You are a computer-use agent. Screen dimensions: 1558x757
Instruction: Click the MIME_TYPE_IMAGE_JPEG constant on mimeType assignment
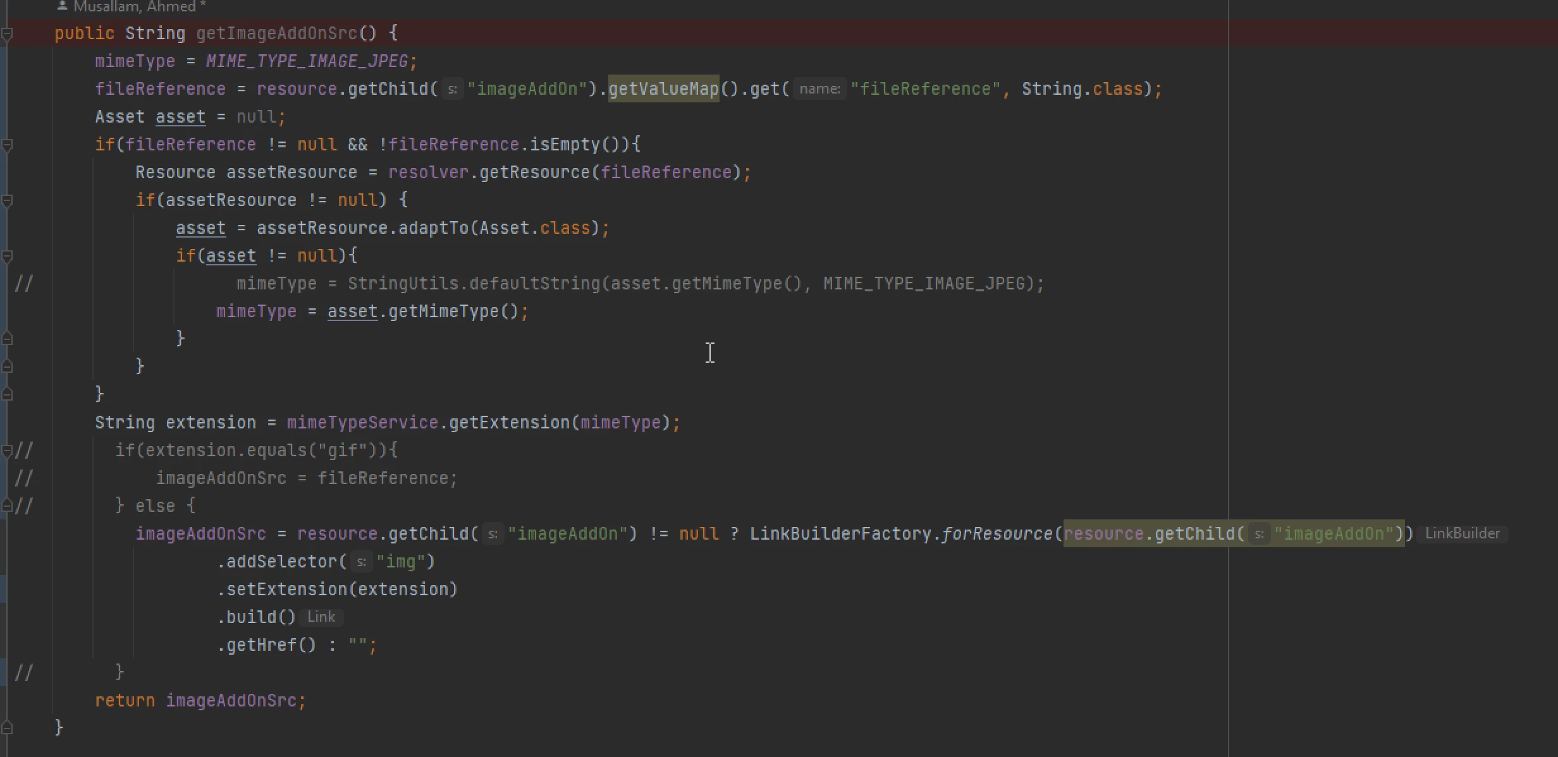[x=307, y=61]
